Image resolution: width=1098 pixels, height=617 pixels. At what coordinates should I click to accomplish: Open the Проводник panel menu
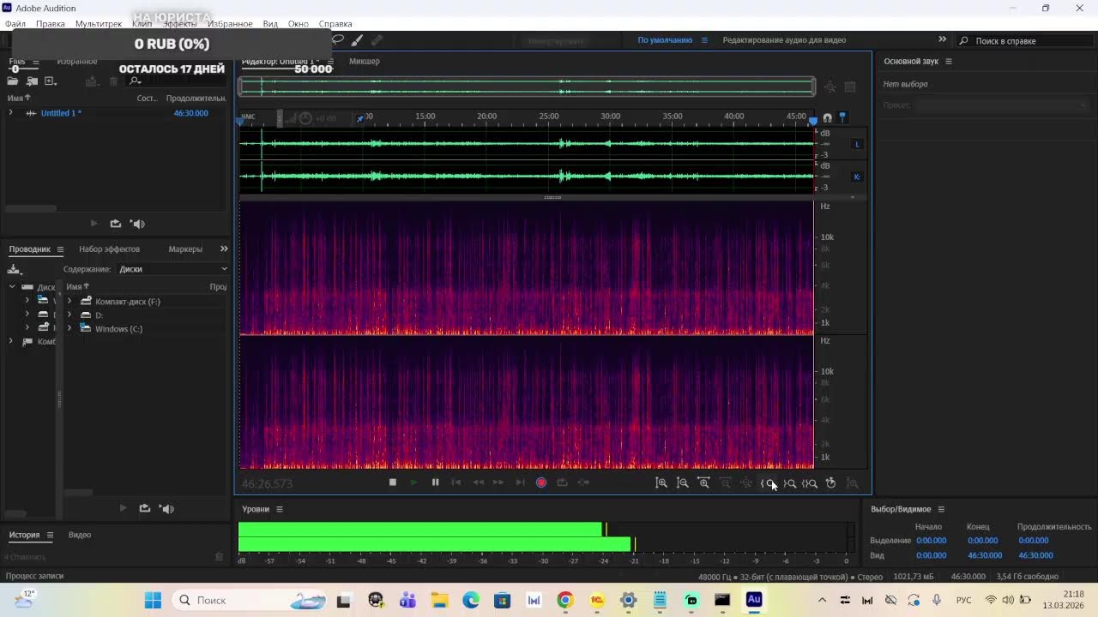click(60, 249)
